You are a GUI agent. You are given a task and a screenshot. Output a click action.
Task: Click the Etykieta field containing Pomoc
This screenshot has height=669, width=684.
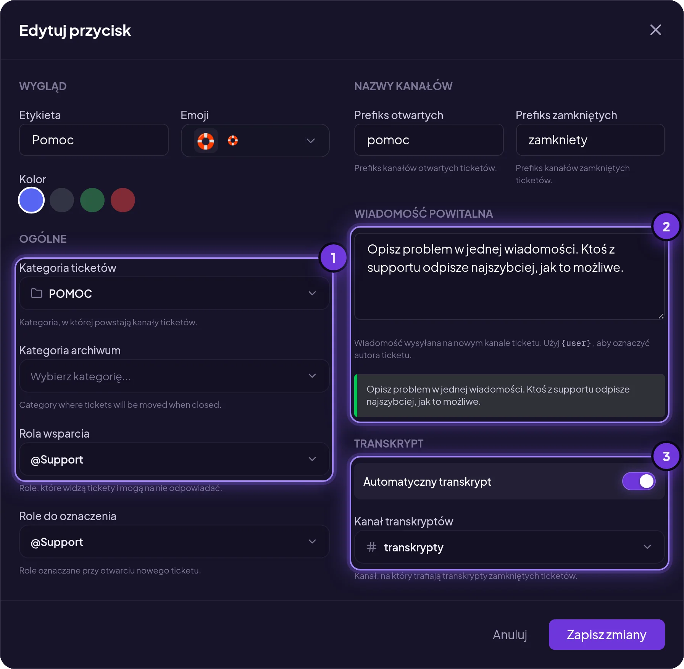[94, 140]
